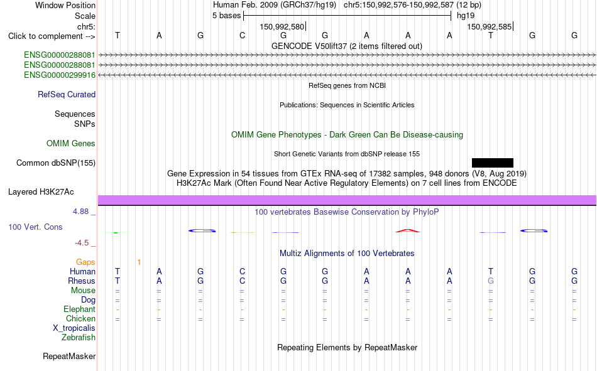The height and width of the screenshot is (371, 597).
Task: Click 'RefSeq genes from NCBI' title
Action: pyautogui.click(x=347, y=85)
